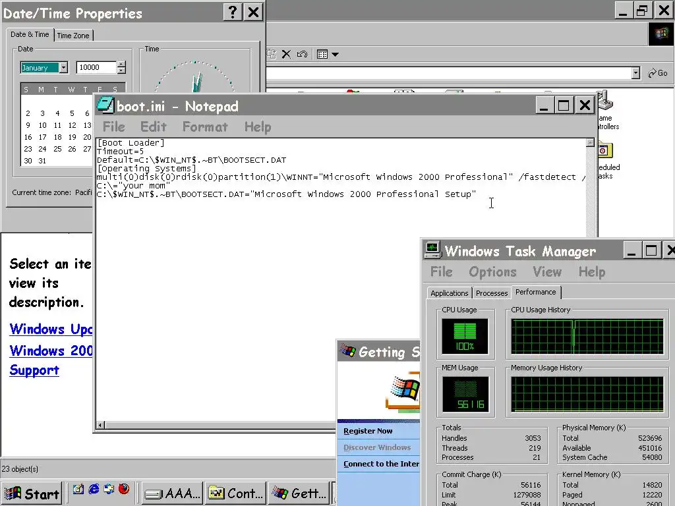
Task: Open Task Manager Options menu
Action: click(x=492, y=272)
